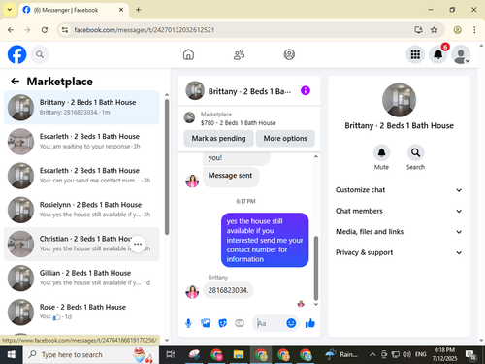
Task: Expand Media, files and links section
Action: point(399,232)
